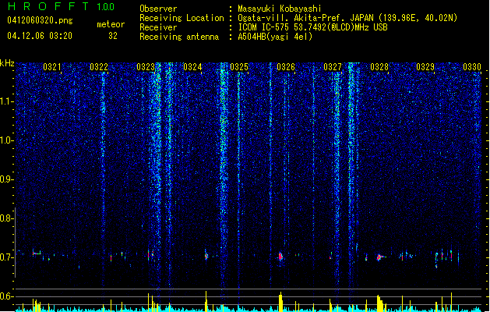Click the 0.6 kHz axis label

7,296
